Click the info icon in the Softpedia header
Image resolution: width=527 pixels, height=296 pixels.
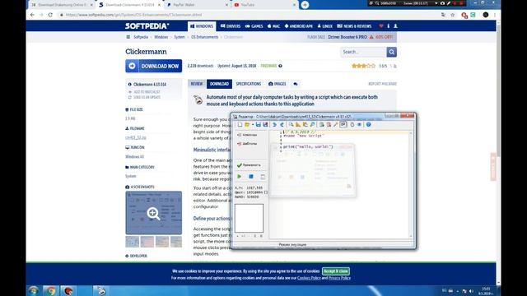pos(389,26)
